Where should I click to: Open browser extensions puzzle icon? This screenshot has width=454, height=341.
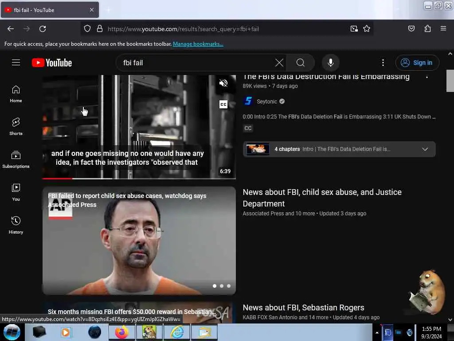coord(427,29)
